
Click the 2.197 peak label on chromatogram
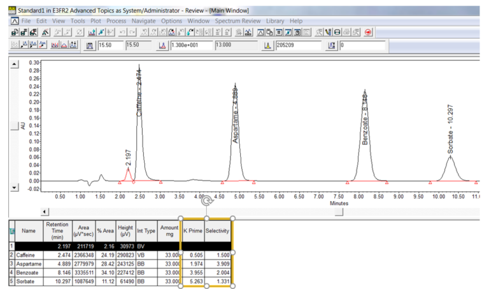(x=128, y=158)
